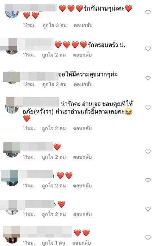The image size is (160, 246).
Task: Like the รักกันนานๆน่ะค่ะ comment with heart
Action: point(148,12)
